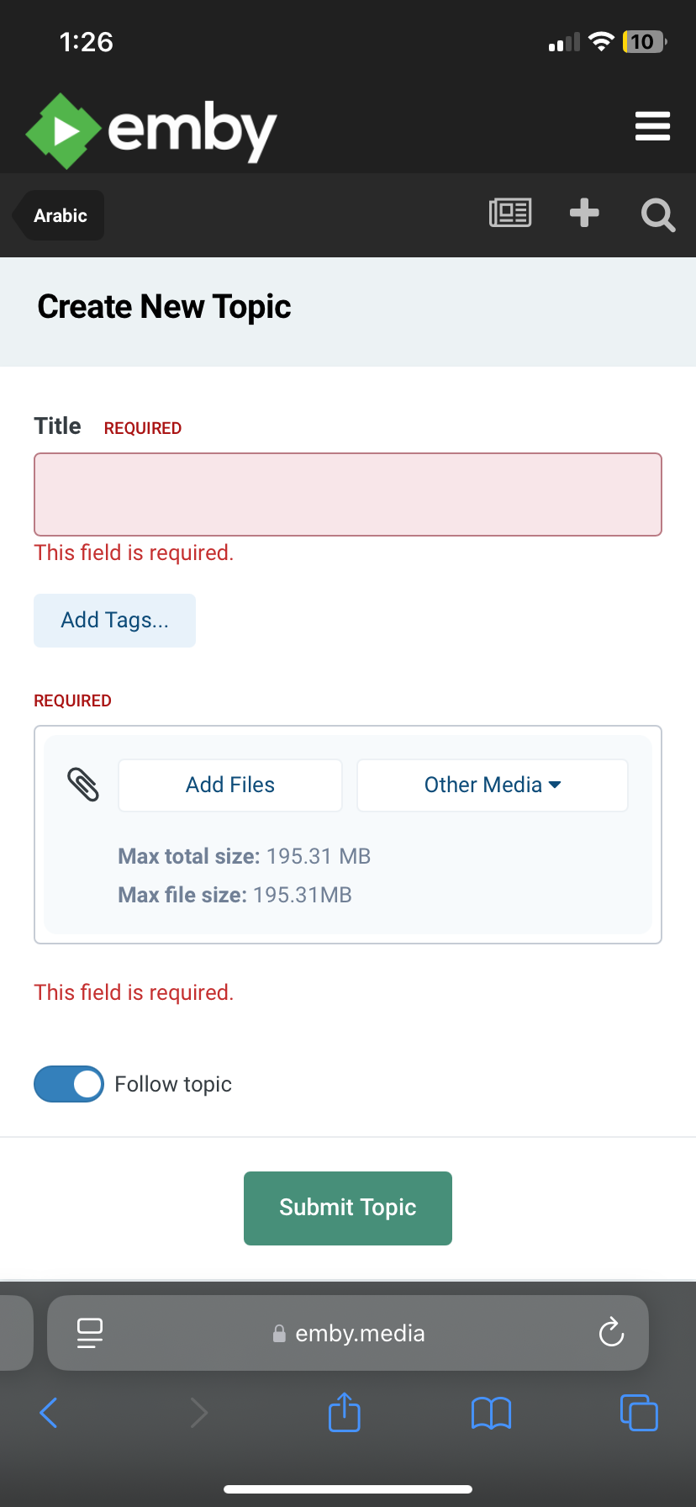The image size is (696, 1507).
Task: Open the newspaper activity feed icon
Action: 510,214
